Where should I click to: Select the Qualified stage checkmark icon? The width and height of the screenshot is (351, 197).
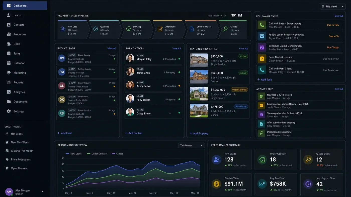tap(96, 29)
